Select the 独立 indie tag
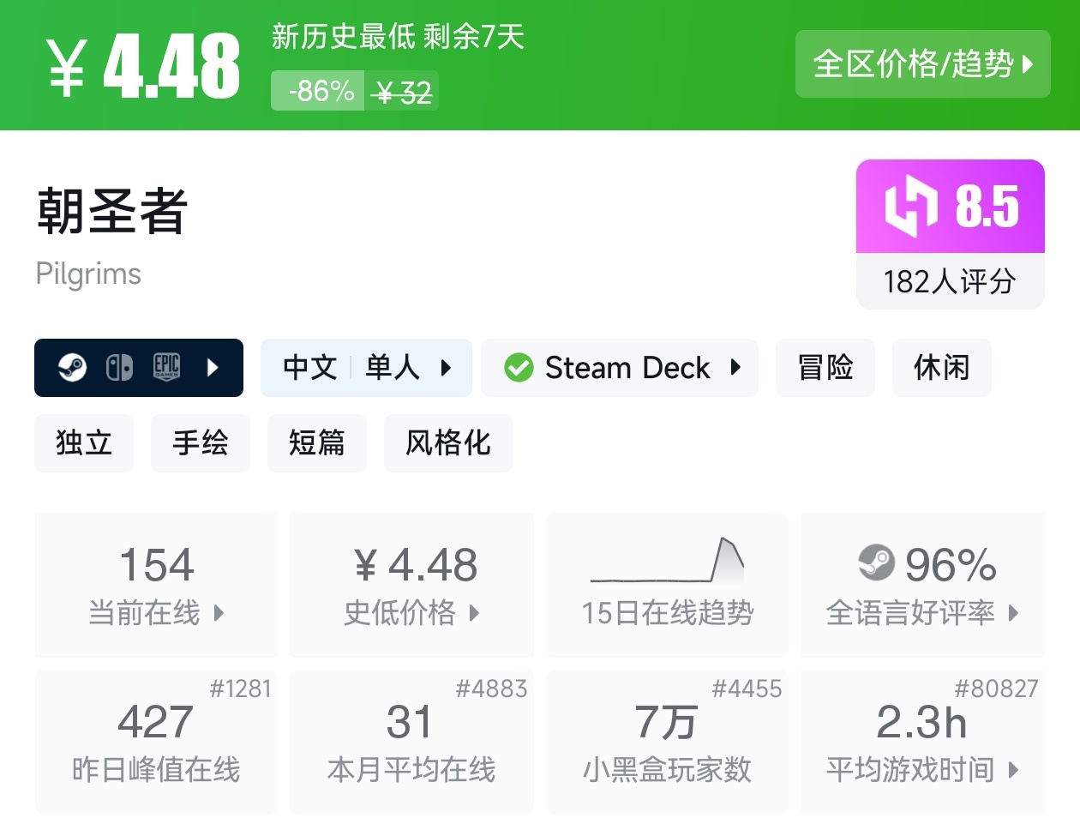 84,443
